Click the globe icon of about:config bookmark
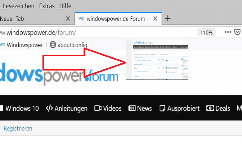This screenshot has height=146, width=242. (x=53, y=45)
